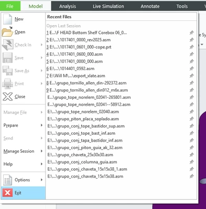Image resolution: width=206 pixels, height=209 pixels.
Task: Pin grupo_chaveta_25x30x30.asm file
Action: (192, 155)
